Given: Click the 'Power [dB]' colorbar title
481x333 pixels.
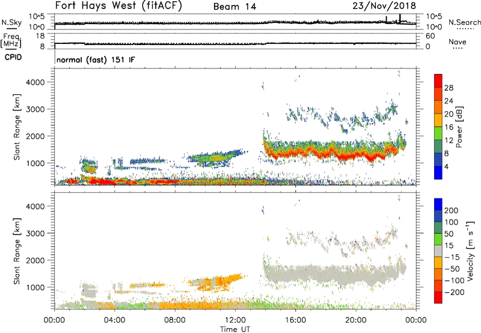Looking at the screenshot, I should point(459,127).
